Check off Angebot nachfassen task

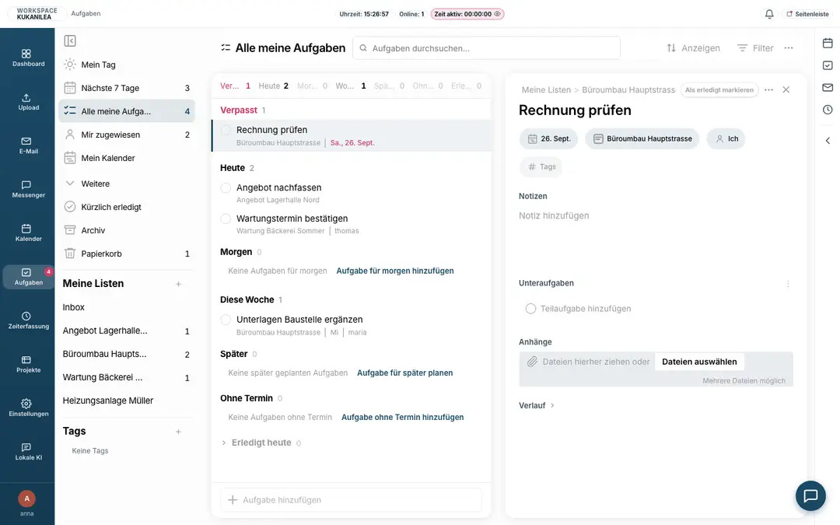[x=226, y=187]
